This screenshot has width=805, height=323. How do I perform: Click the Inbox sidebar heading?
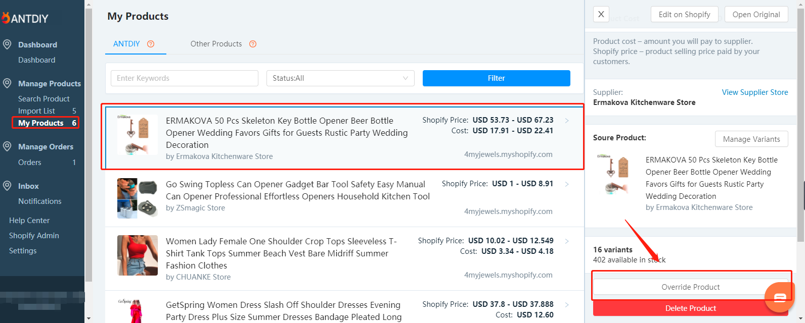[x=28, y=186]
